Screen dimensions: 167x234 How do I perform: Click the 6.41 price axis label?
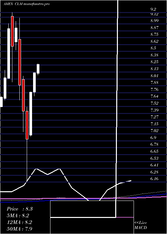154,165
